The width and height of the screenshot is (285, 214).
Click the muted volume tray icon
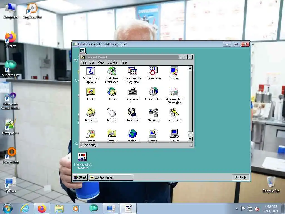click(x=257, y=209)
